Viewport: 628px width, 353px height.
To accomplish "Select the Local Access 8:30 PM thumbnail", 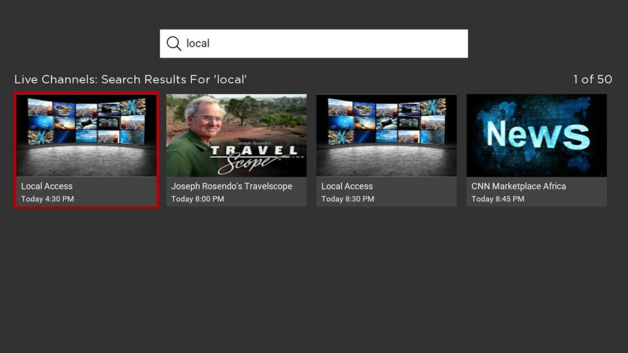I will [x=386, y=135].
